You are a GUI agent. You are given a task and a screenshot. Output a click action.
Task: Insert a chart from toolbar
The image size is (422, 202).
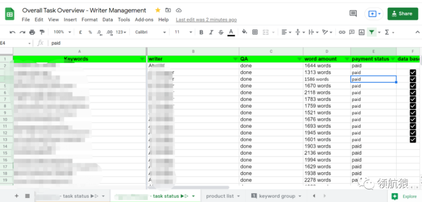[361, 32]
